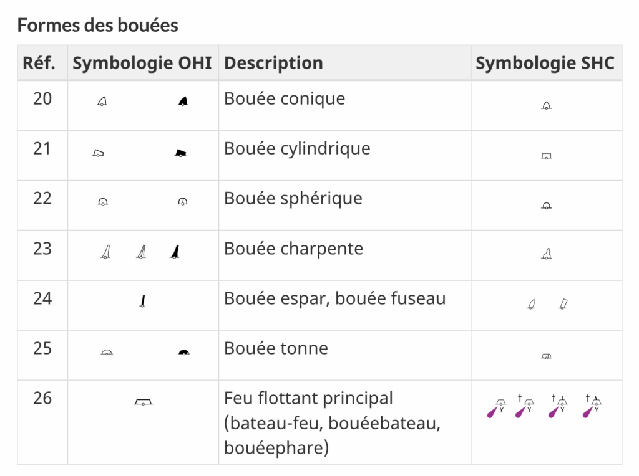This screenshot has height=476, width=639.
Task: Click the outlined barrel buoy OHI symbol
Action: pyautogui.click(x=107, y=353)
